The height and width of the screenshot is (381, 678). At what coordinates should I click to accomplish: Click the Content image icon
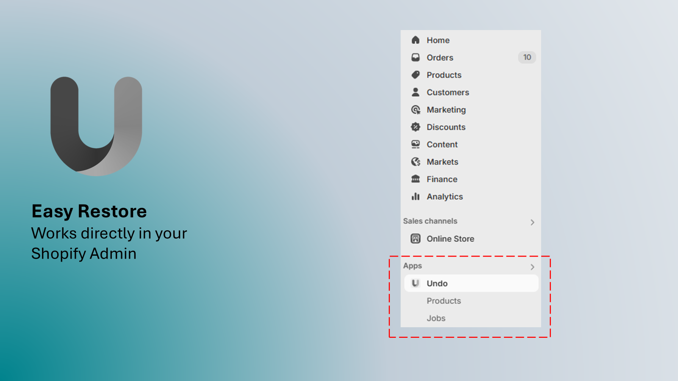pos(416,144)
